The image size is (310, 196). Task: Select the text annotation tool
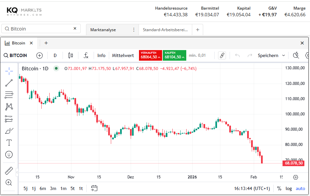coord(9,143)
